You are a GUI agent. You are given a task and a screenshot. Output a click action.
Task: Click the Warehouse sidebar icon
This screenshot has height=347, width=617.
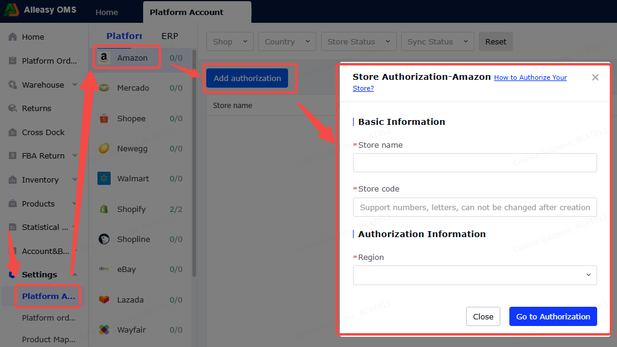(x=13, y=85)
